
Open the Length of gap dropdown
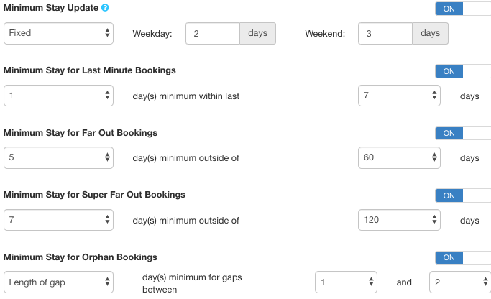(58, 282)
